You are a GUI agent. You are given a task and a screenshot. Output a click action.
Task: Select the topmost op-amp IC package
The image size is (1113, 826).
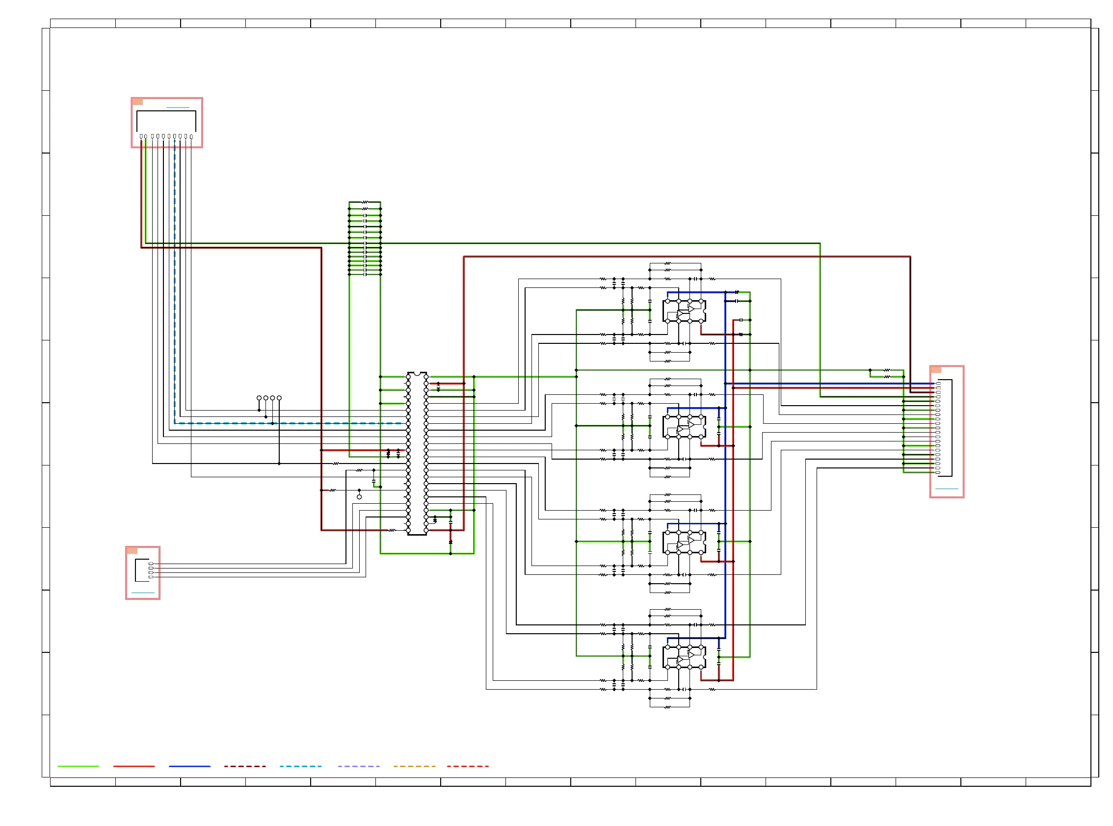(684, 311)
